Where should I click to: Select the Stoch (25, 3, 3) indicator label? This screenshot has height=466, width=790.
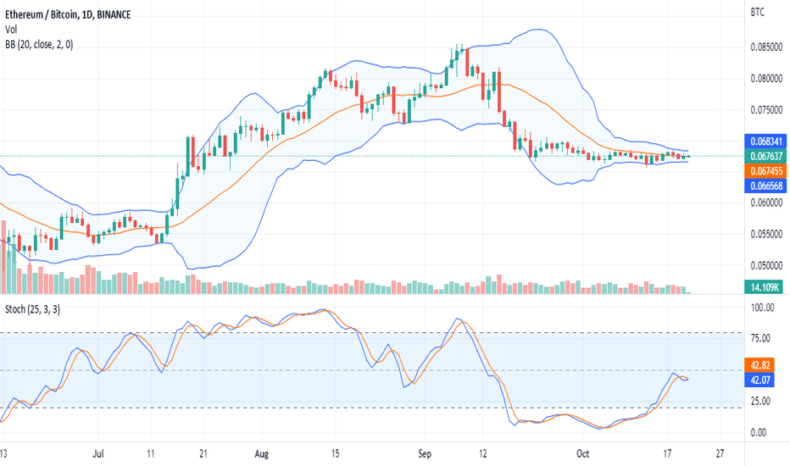click(x=32, y=309)
